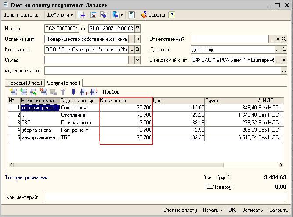Choose Организация via ellipsis button
293x217 pixels.
coord(131,39)
